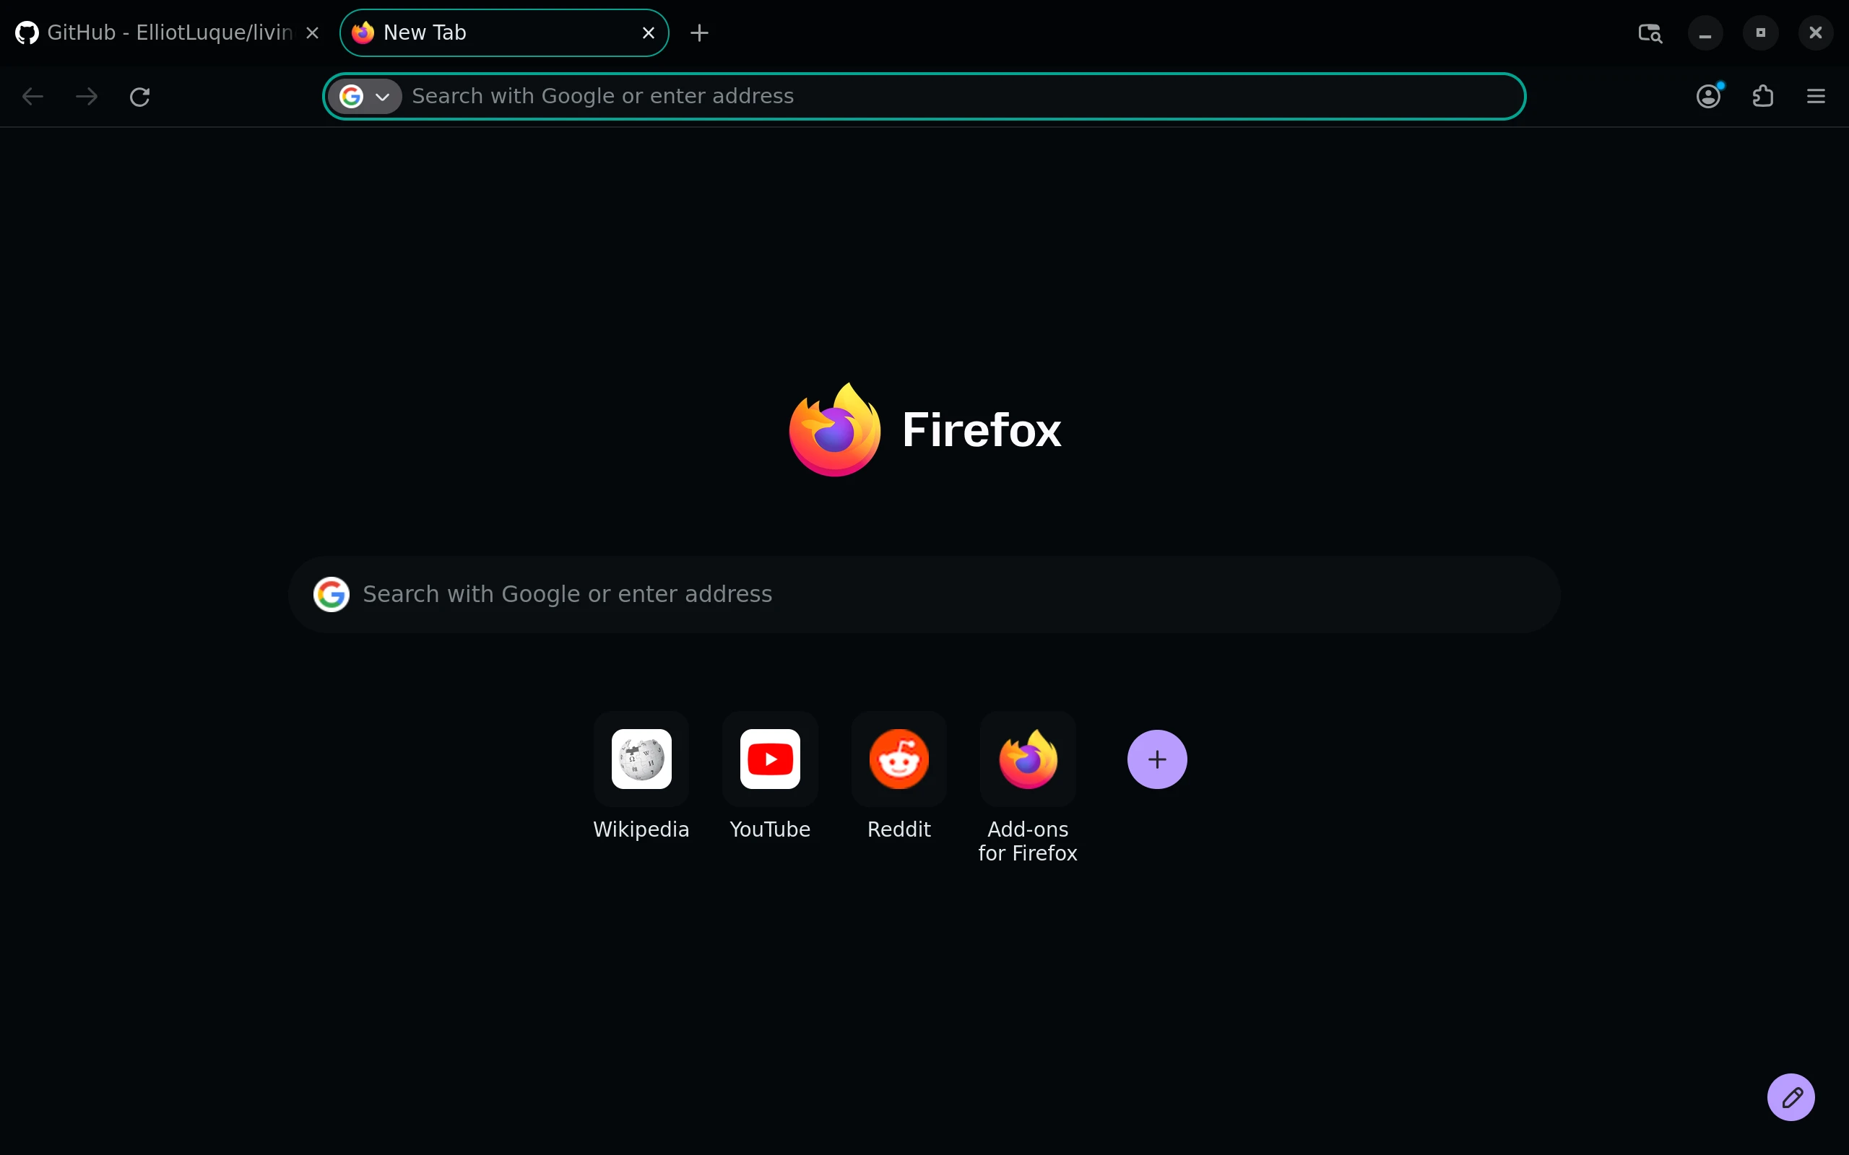
Task: Add a new shortcut with the purple plus
Action: tap(1157, 759)
